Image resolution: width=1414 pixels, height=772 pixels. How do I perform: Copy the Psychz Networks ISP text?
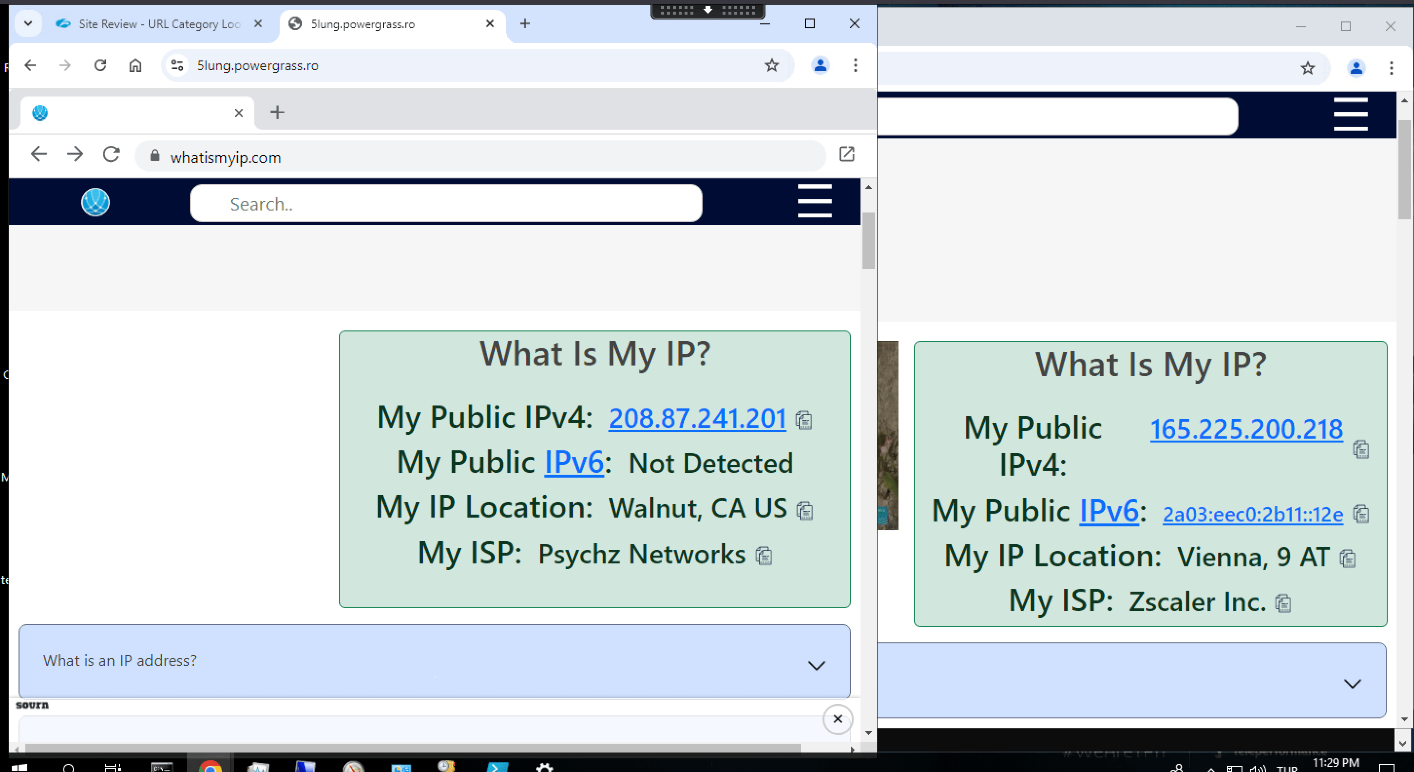764,556
